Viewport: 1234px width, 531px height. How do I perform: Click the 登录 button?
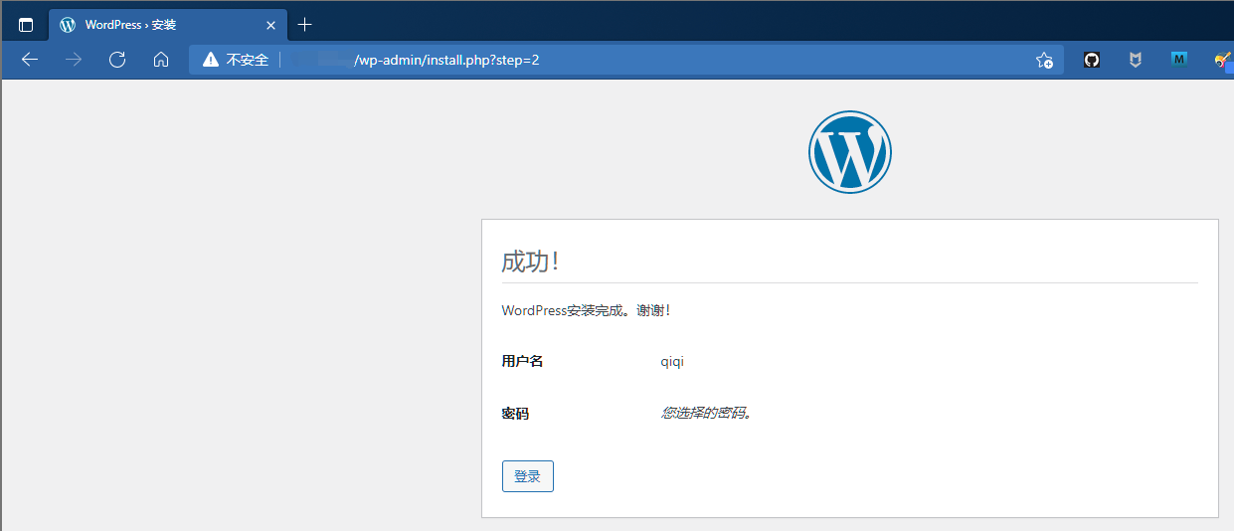click(x=528, y=476)
